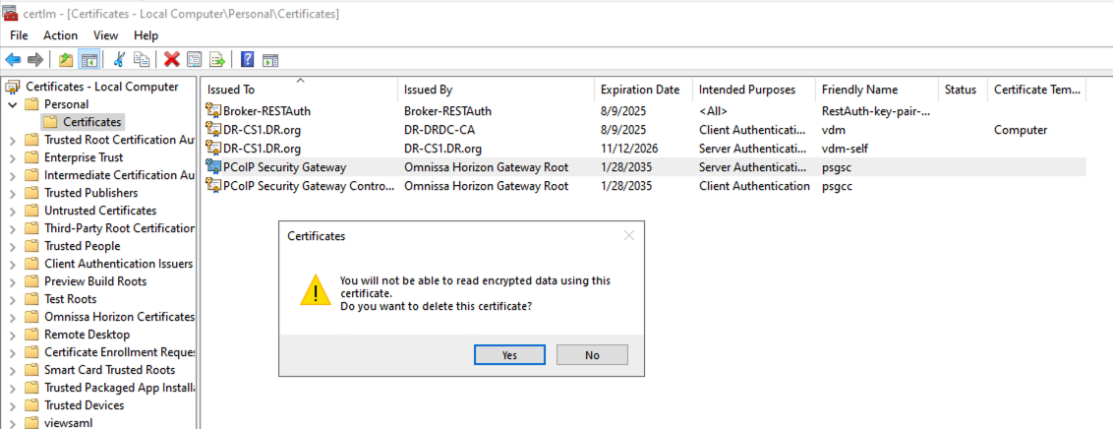
Task: Expand the Trusted Publishers tree node
Action: [13, 193]
